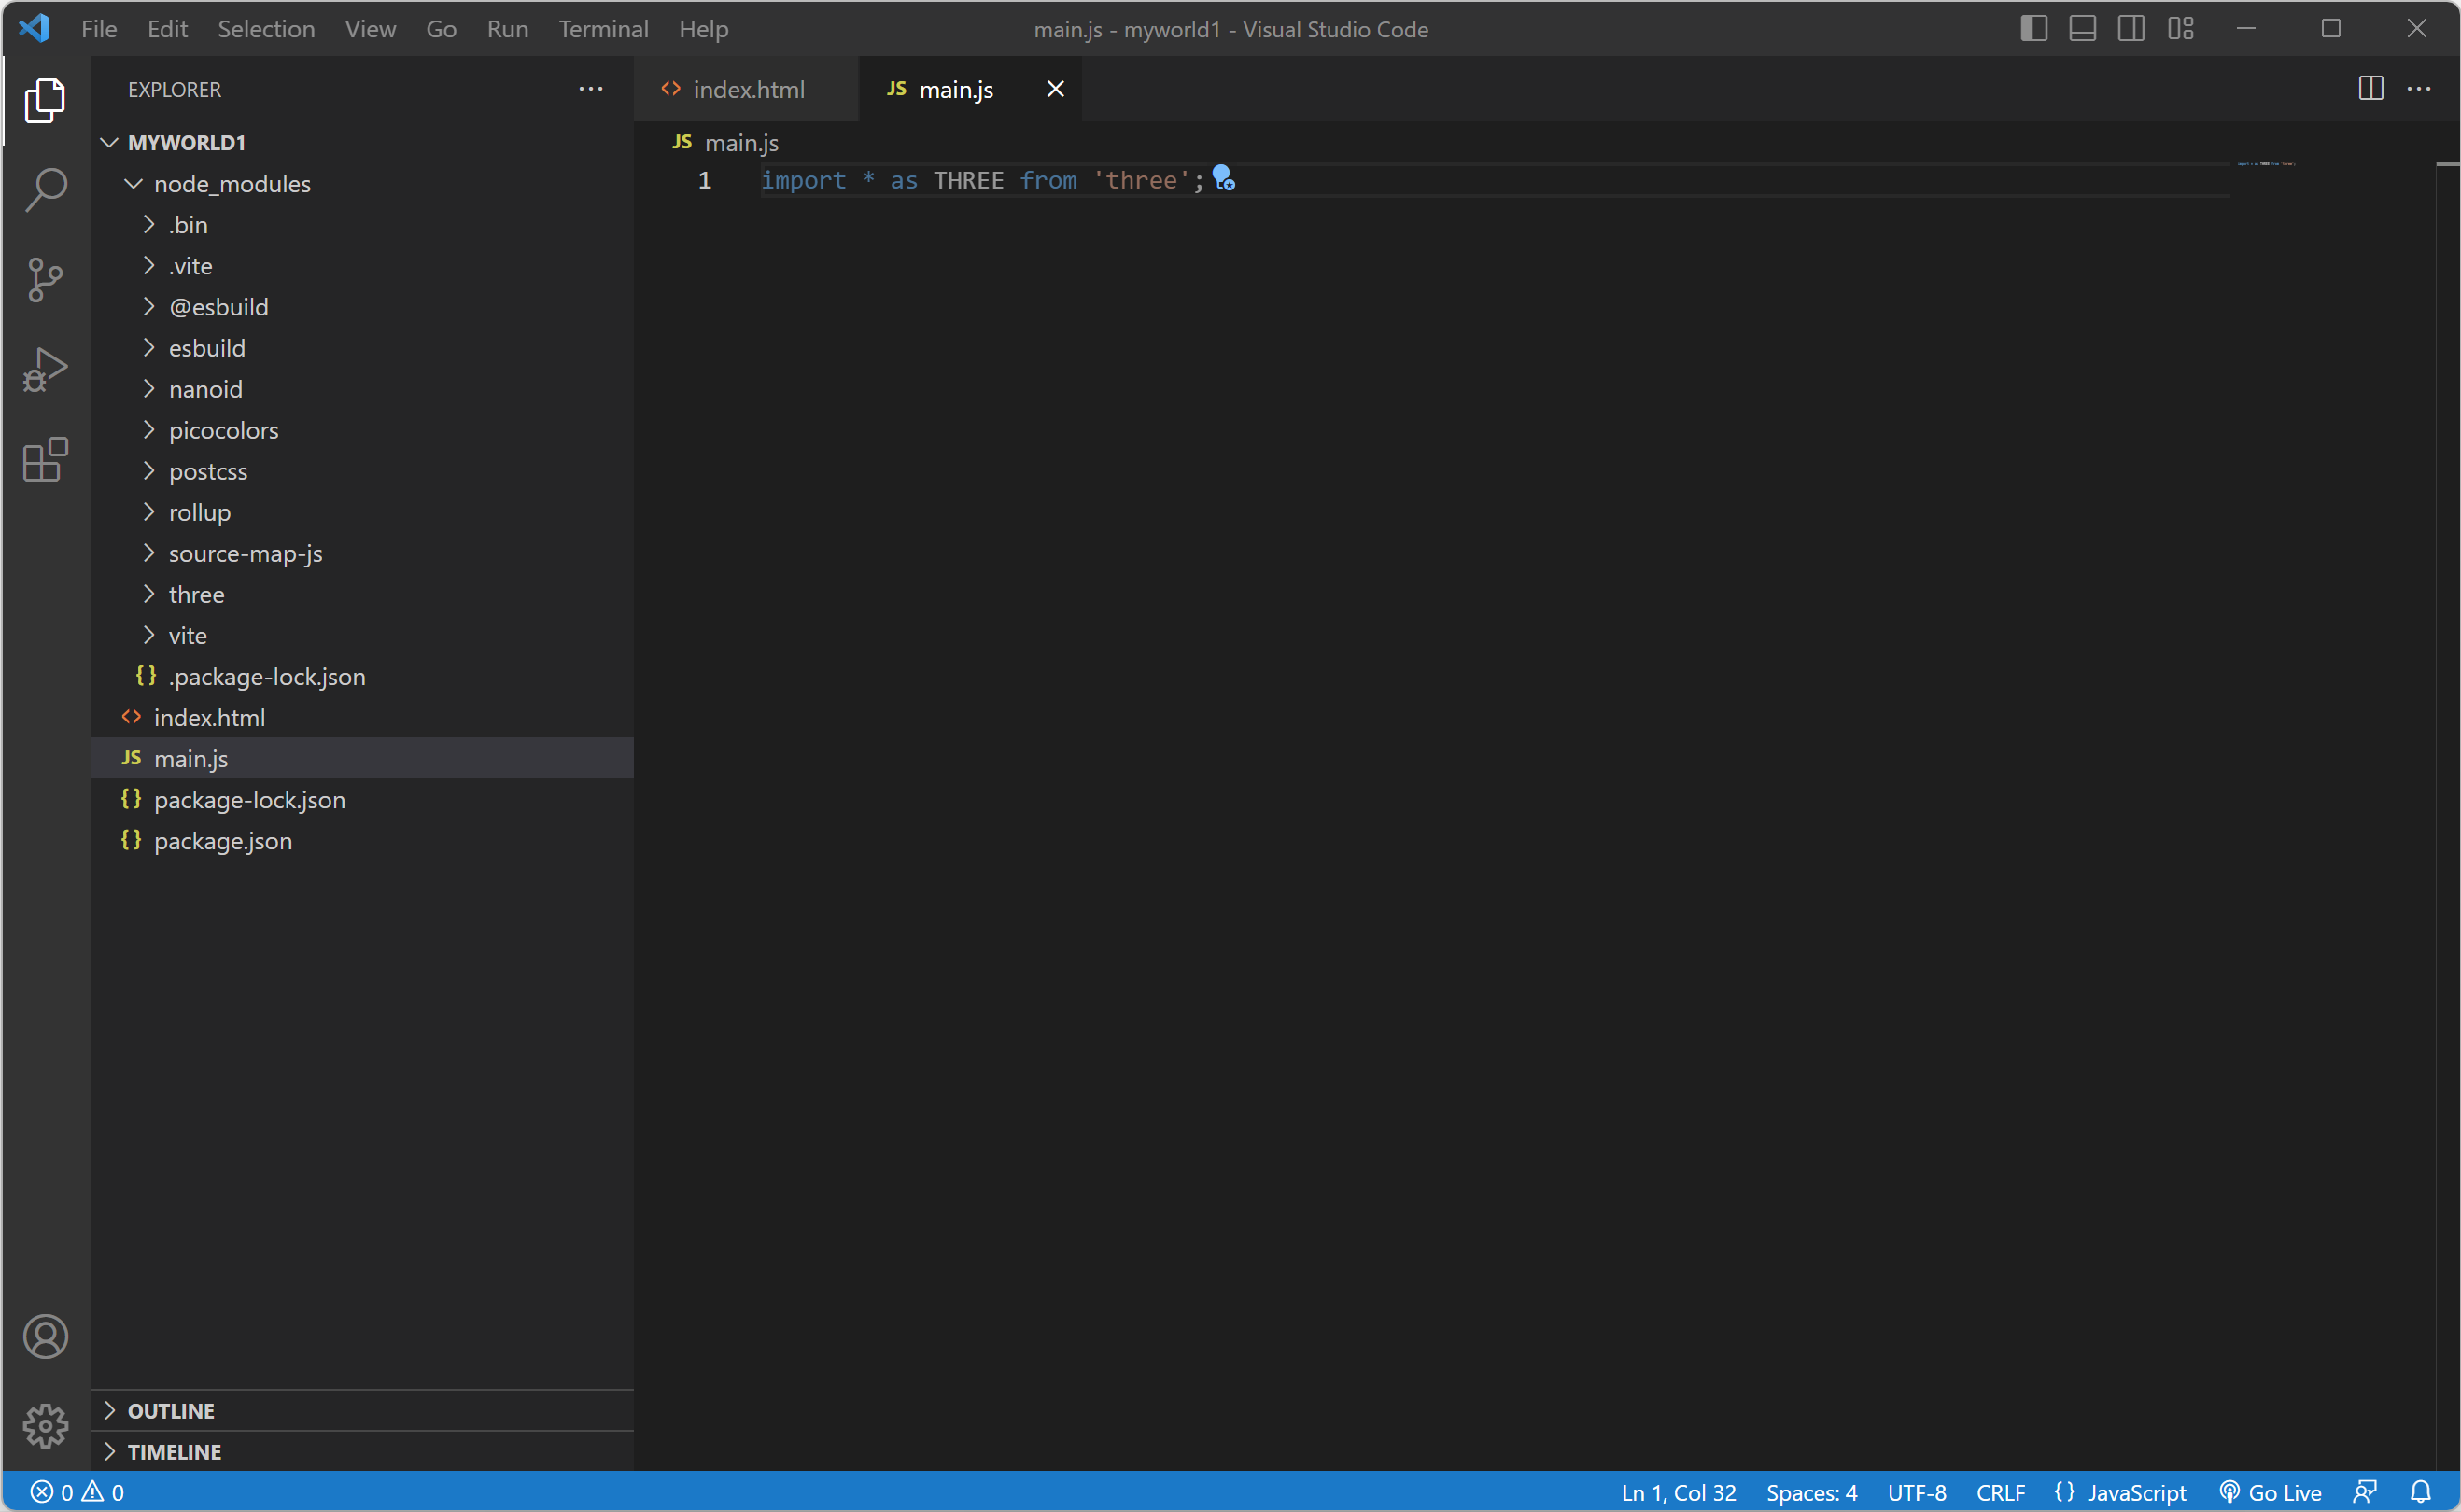Click the minimap preview in editor
Viewport: 2461px width, 1512px height.
pyautogui.click(x=2265, y=163)
